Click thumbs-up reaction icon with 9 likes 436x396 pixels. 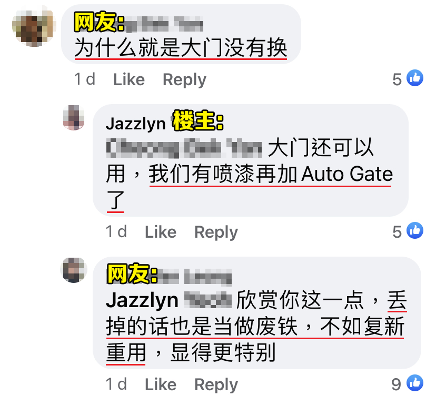[x=415, y=383]
